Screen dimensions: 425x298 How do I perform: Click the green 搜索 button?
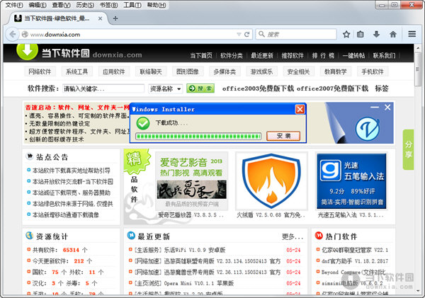[x=200, y=88]
